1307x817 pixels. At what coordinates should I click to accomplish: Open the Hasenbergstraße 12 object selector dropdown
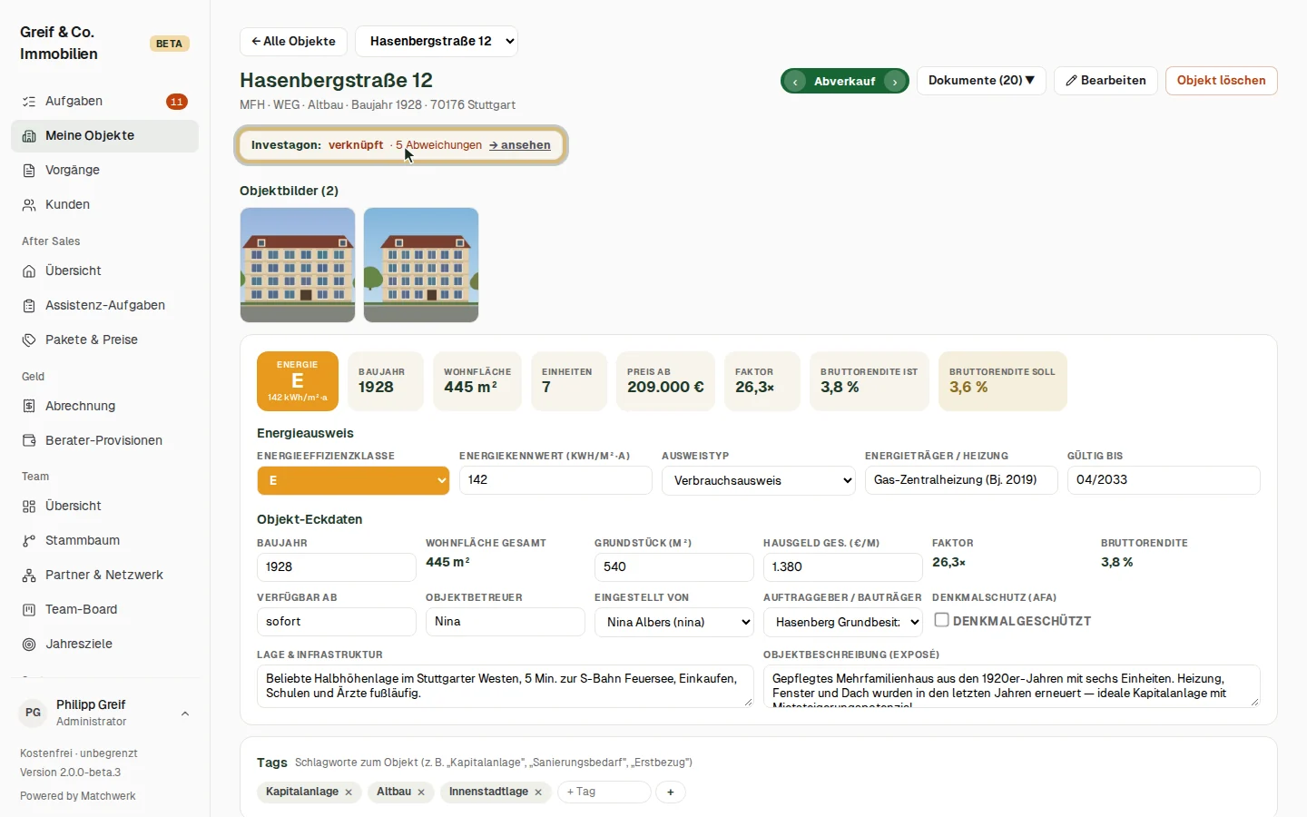click(437, 41)
